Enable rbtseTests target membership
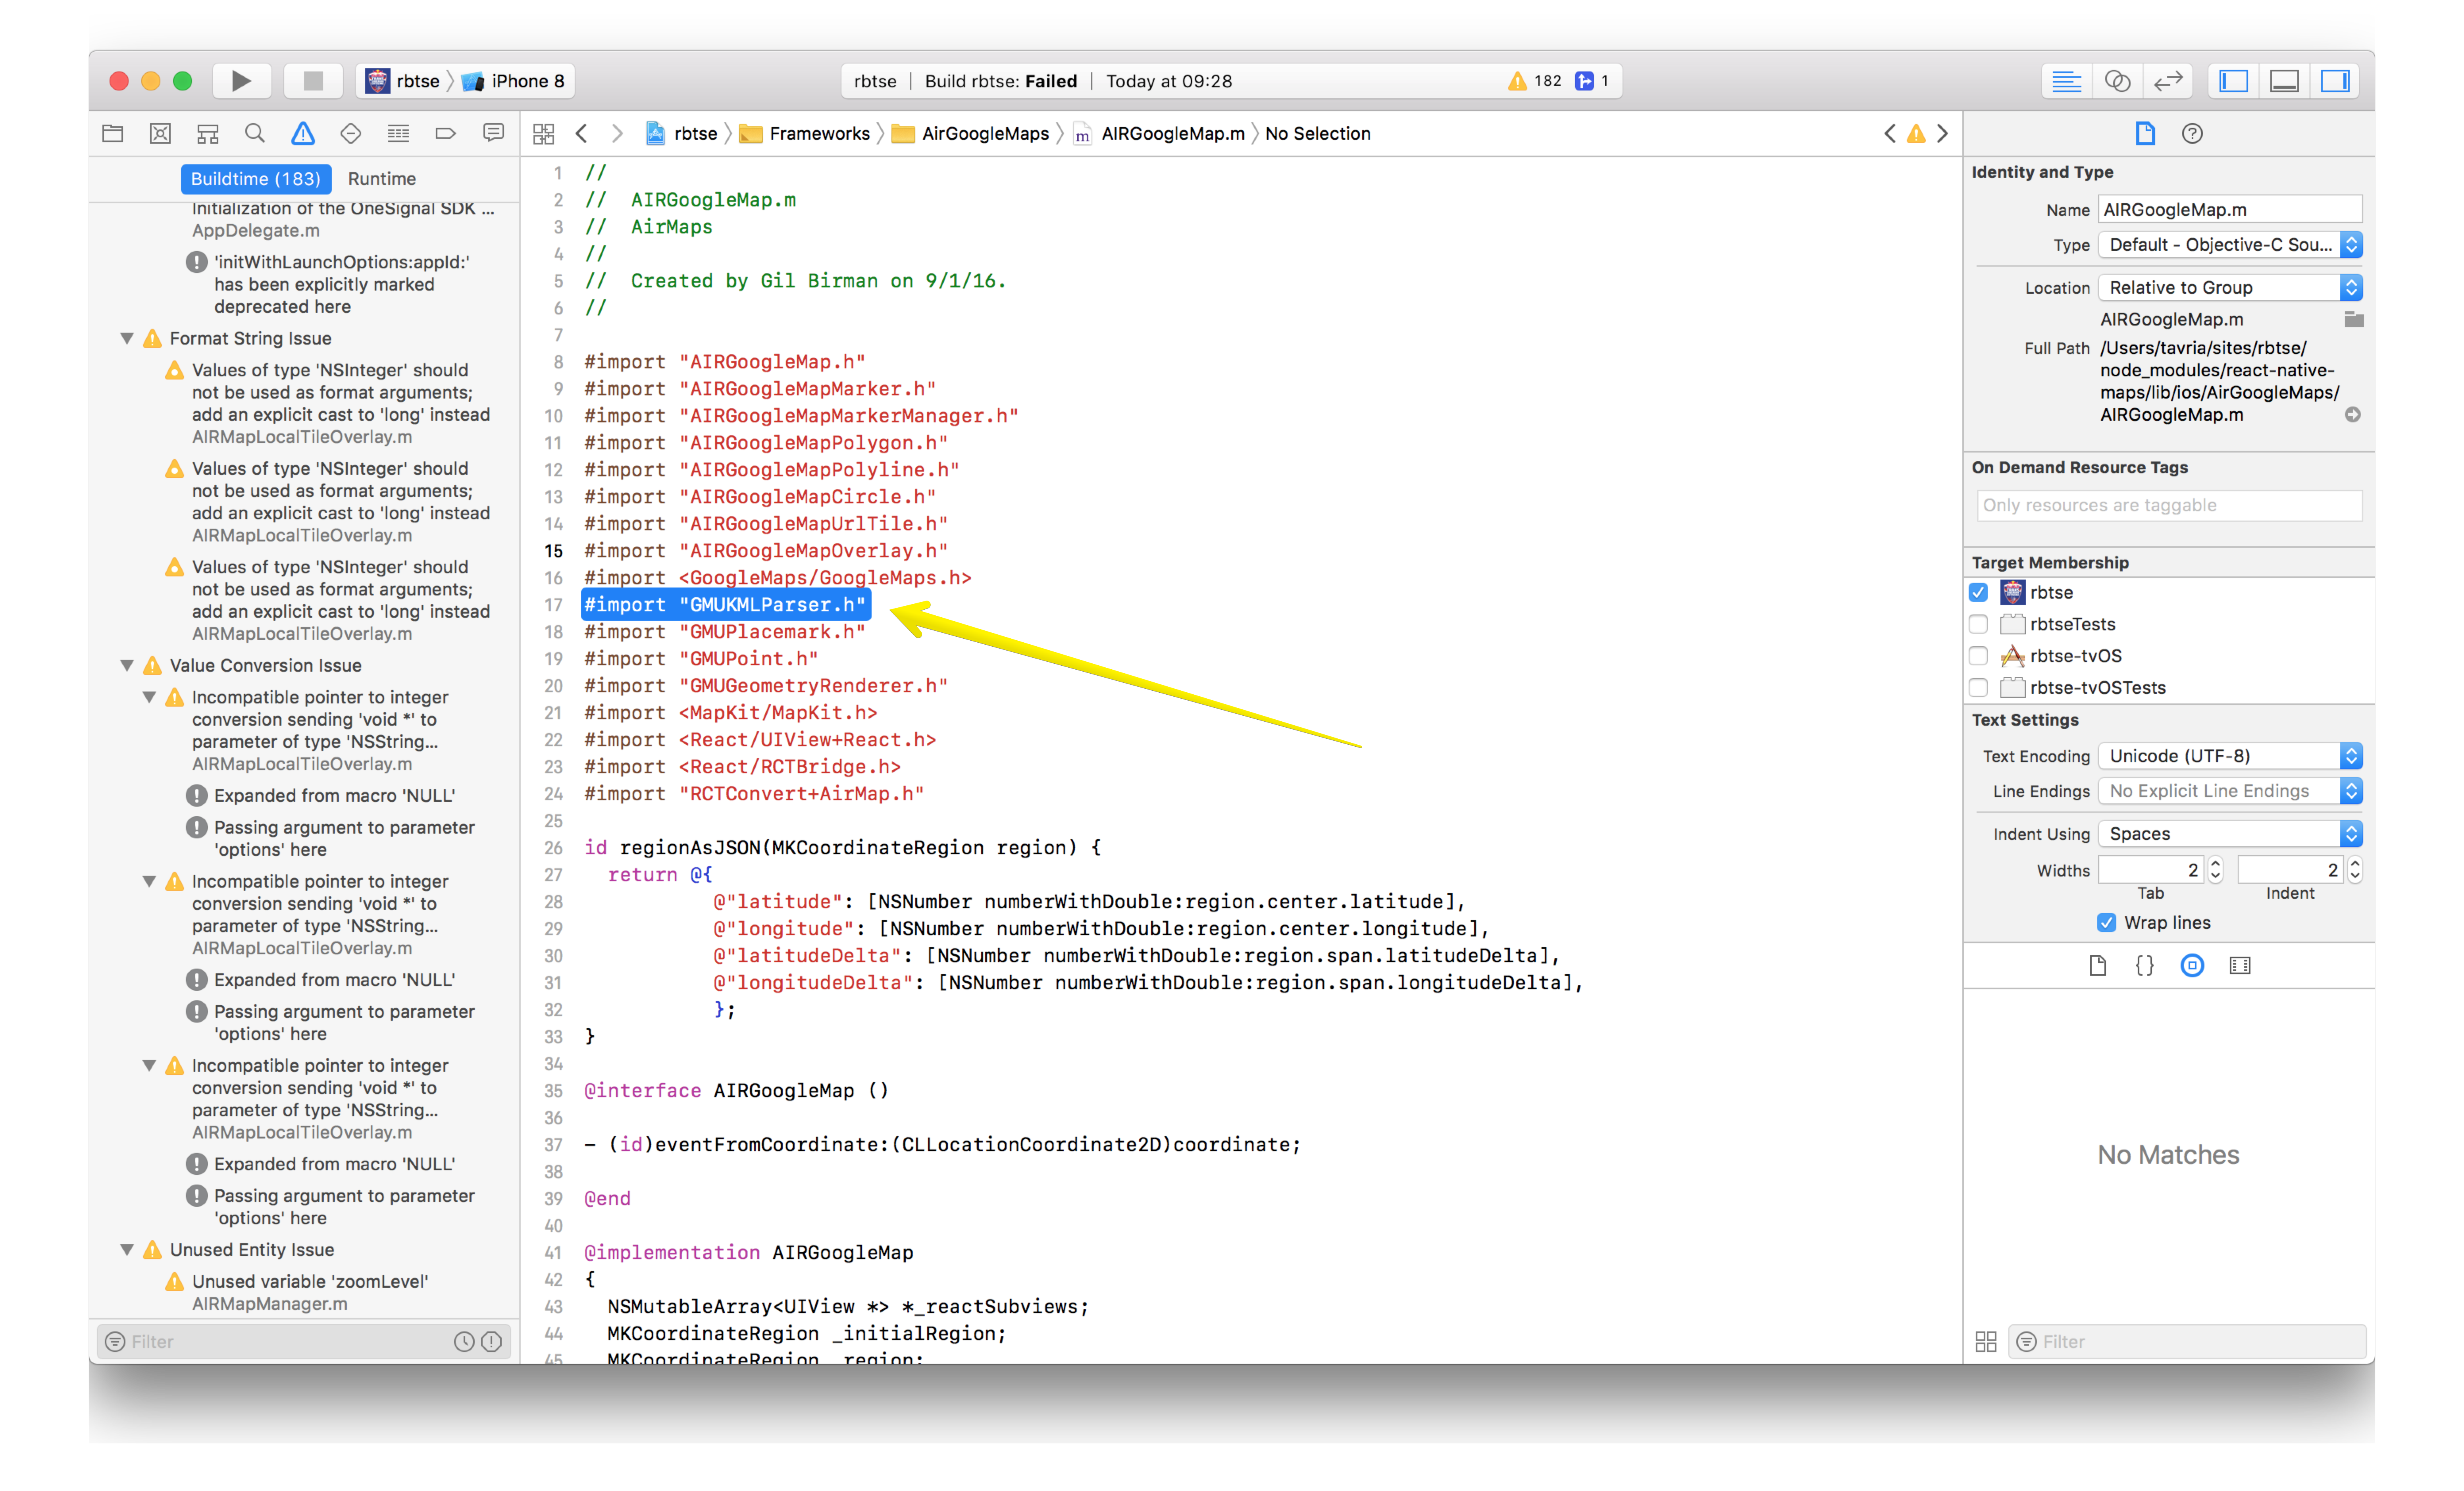Screen dimensions: 2464x1491 click(x=1978, y=624)
